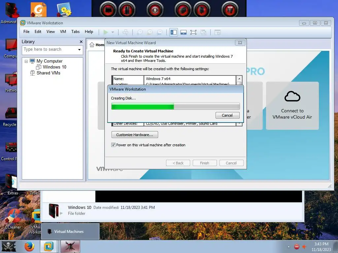Click the Library search input field
The width and height of the screenshot is (338, 253).
pos(50,49)
